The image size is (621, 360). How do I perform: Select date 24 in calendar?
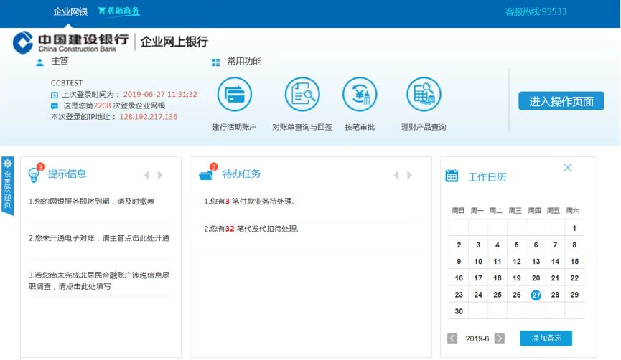pos(478,295)
